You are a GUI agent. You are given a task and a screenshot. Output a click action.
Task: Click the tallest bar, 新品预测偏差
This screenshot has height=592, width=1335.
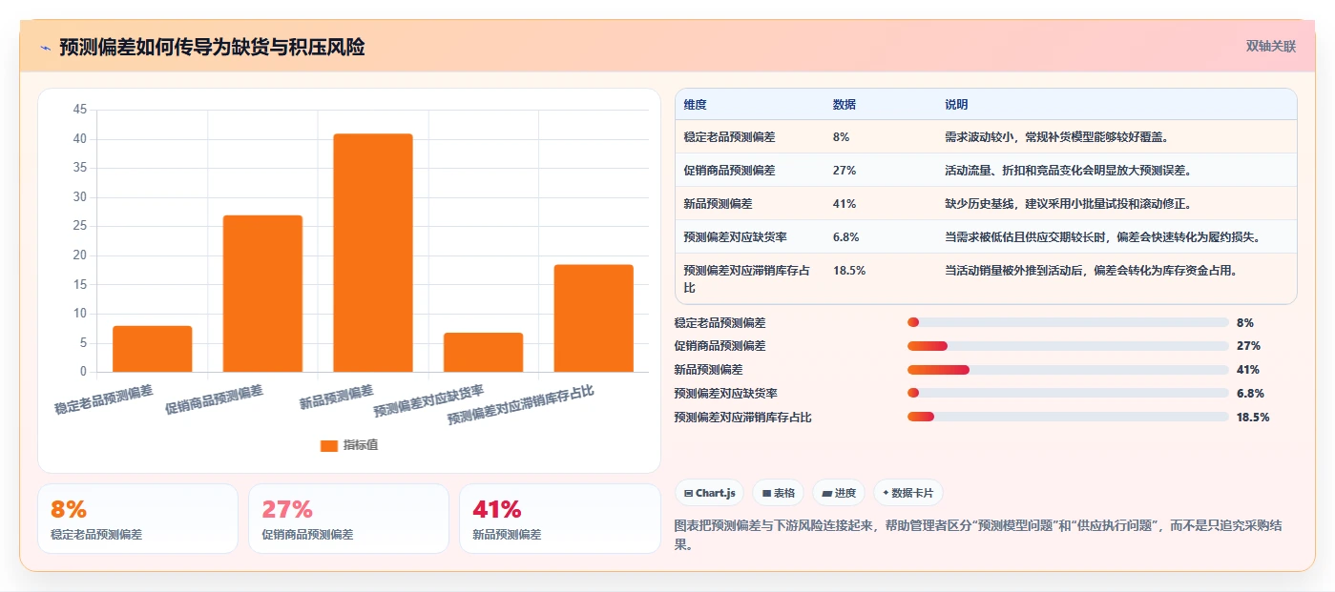(x=373, y=253)
